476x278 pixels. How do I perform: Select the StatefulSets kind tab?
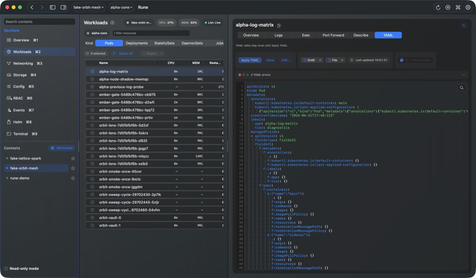click(164, 43)
